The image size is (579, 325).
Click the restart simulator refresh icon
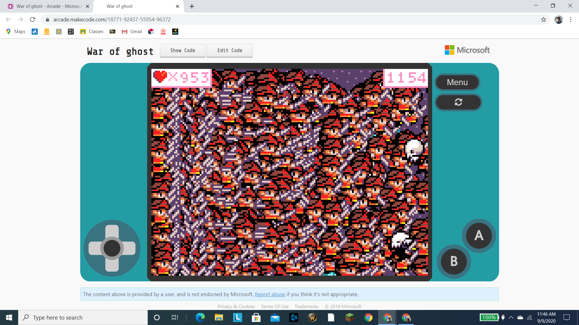tap(458, 102)
